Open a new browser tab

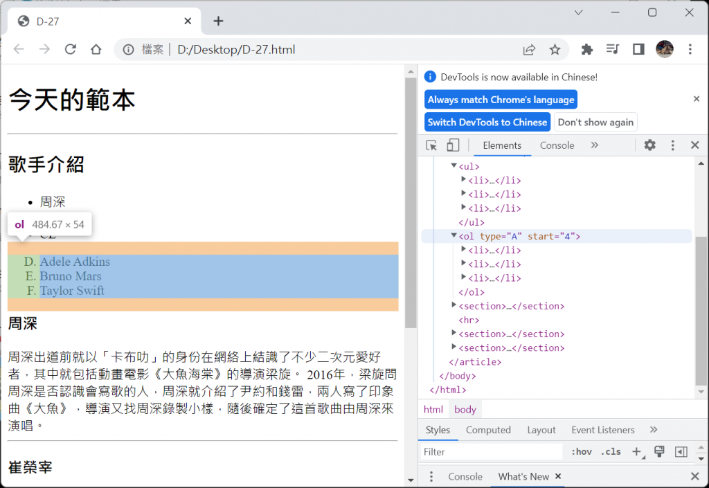(218, 21)
